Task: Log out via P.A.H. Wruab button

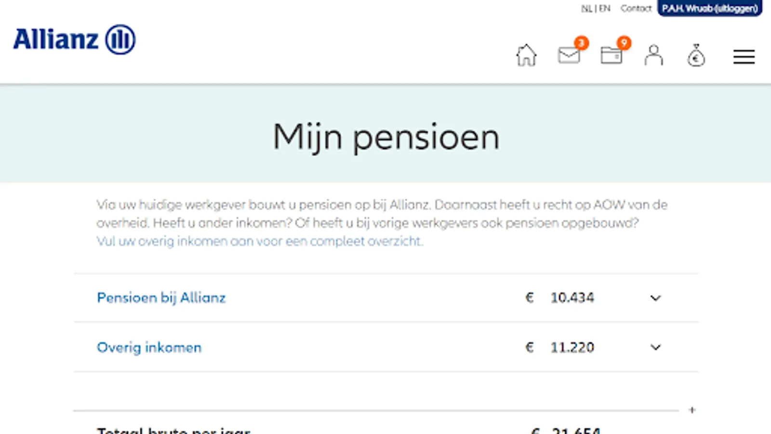Action: click(709, 9)
